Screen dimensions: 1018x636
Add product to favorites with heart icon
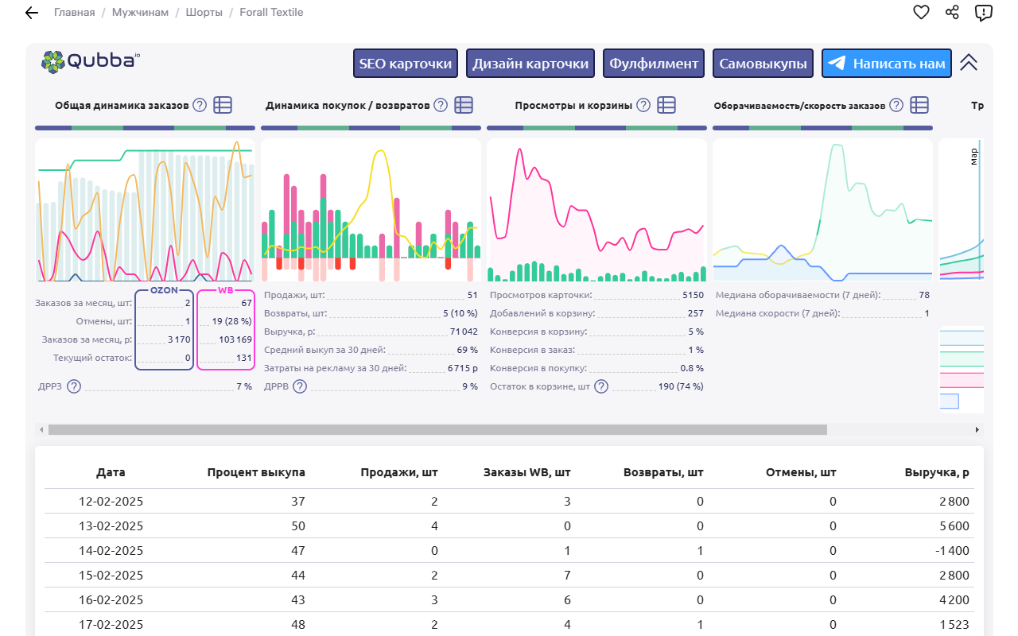[x=921, y=13]
